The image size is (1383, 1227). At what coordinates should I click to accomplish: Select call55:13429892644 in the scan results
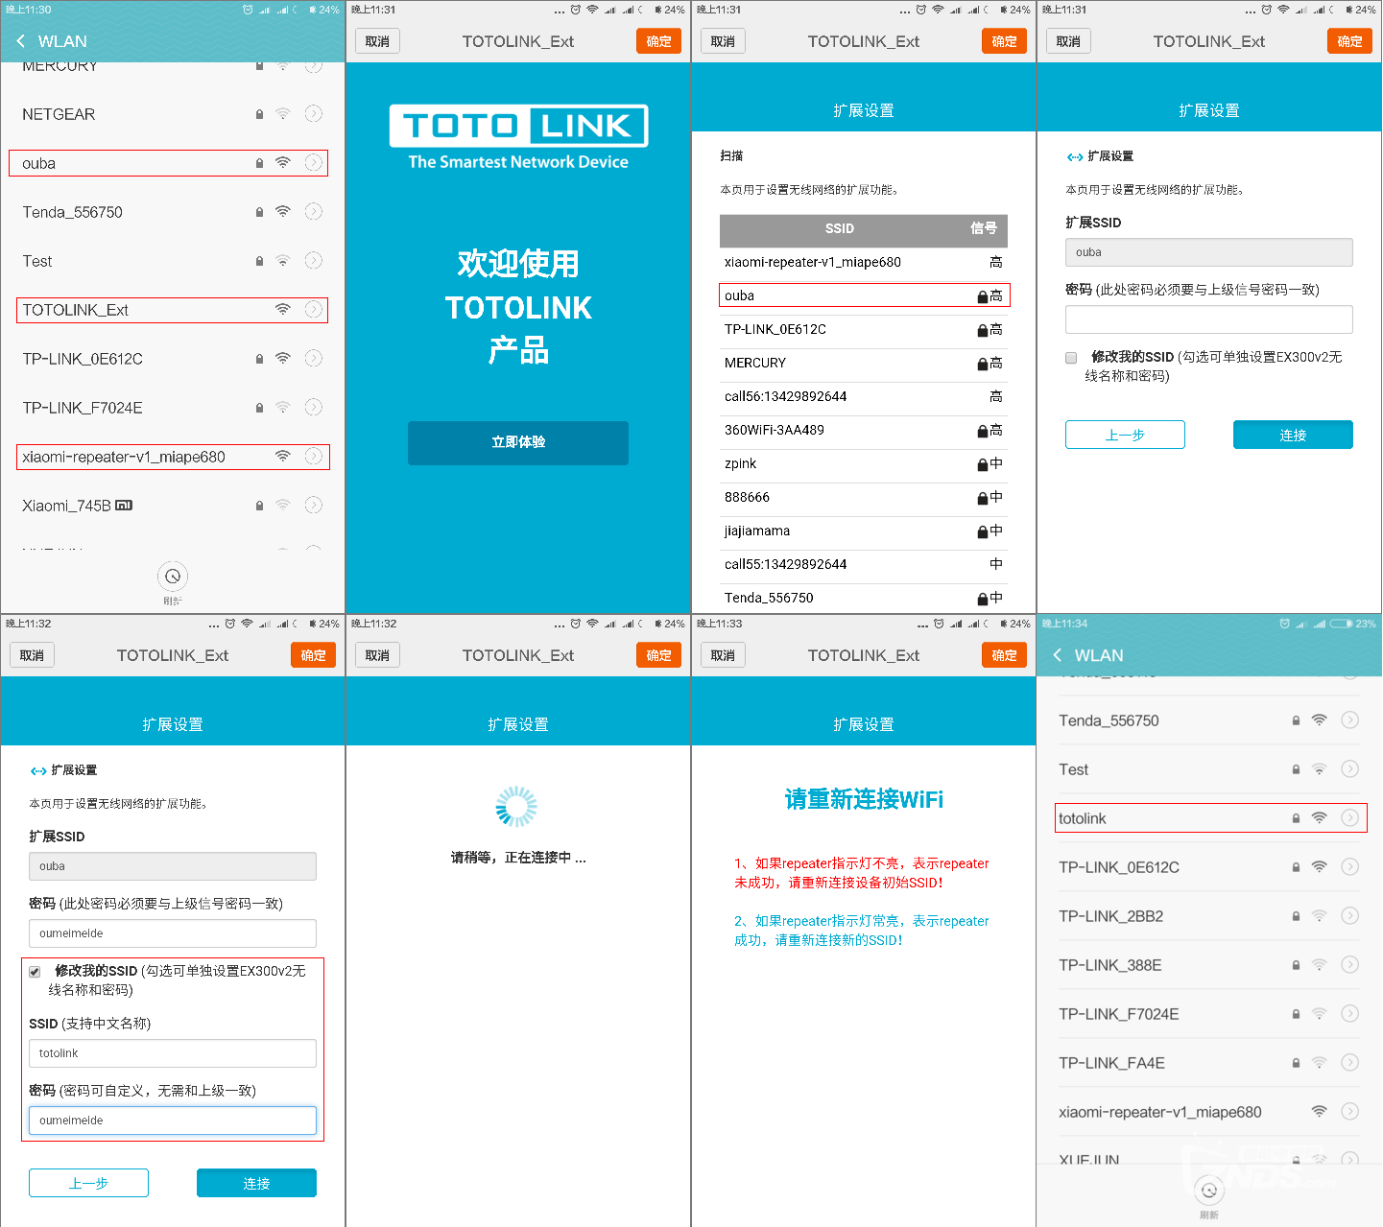pos(864,564)
